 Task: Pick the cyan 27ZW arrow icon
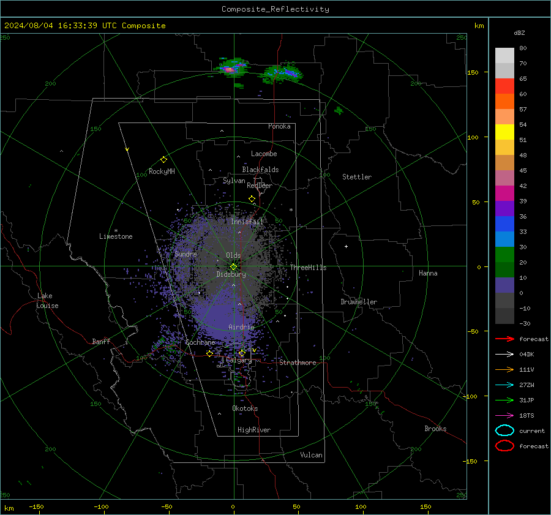pyautogui.click(x=504, y=385)
